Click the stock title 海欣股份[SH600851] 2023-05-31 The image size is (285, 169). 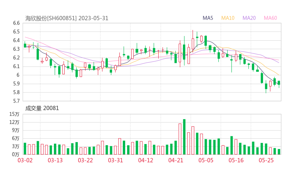click(67, 18)
